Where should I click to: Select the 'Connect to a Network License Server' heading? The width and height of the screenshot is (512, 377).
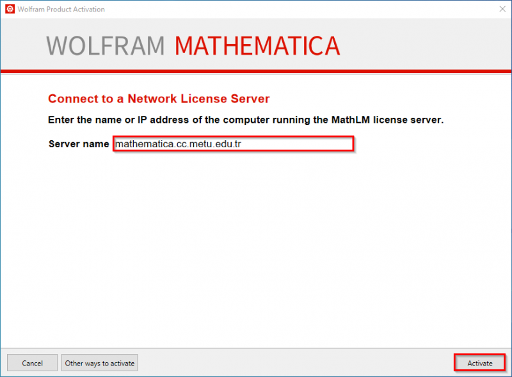pyautogui.click(x=159, y=99)
